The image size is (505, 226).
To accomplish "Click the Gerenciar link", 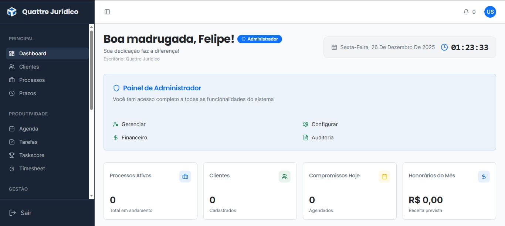I will (133, 124).
